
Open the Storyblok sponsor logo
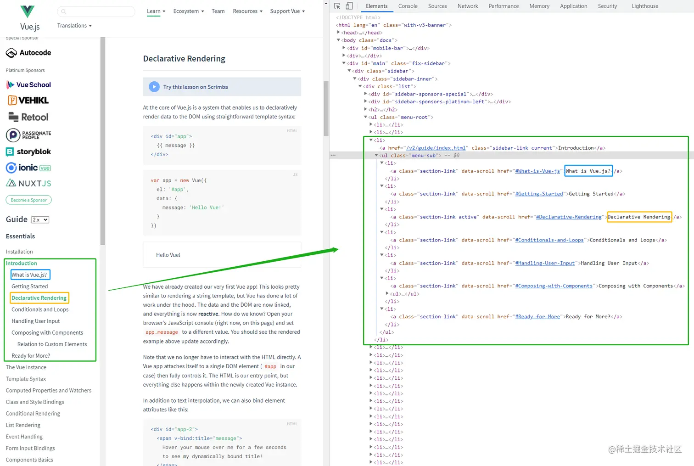point(28,152)
